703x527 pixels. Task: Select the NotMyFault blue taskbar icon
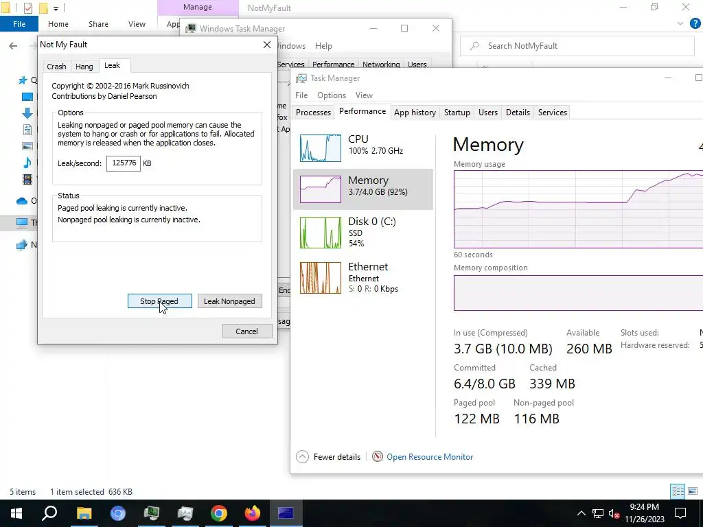(286, 513)
